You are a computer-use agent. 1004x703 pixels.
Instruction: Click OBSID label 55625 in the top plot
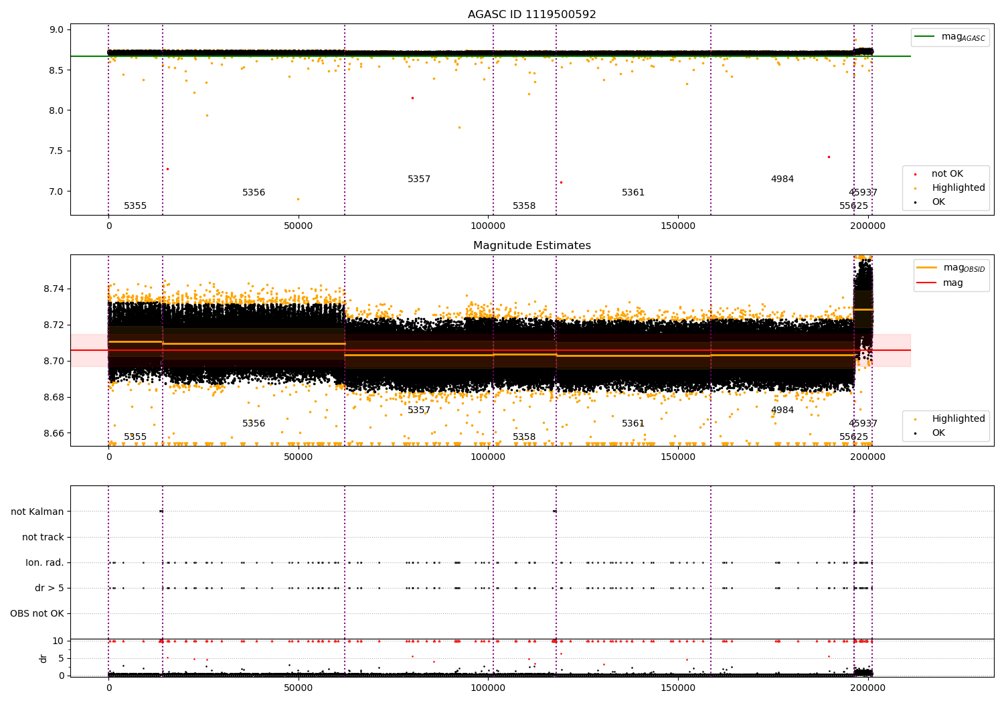click(854, 206)
